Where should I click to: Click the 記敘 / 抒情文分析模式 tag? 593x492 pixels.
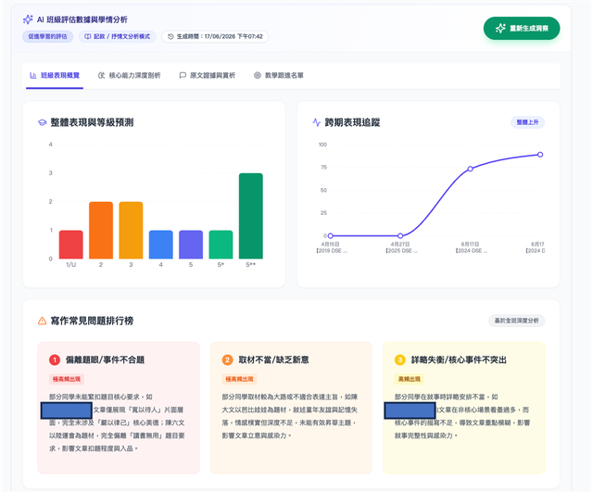pos(118,37)
